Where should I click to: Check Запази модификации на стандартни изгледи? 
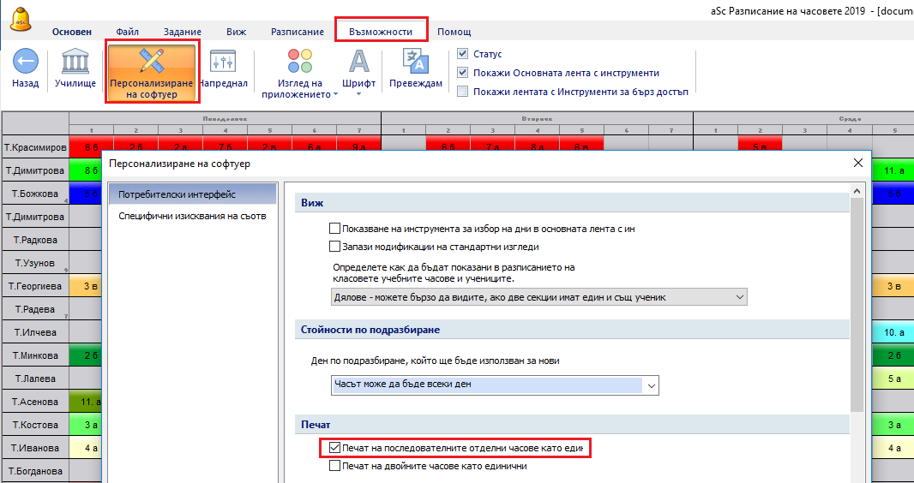point(334,247)
